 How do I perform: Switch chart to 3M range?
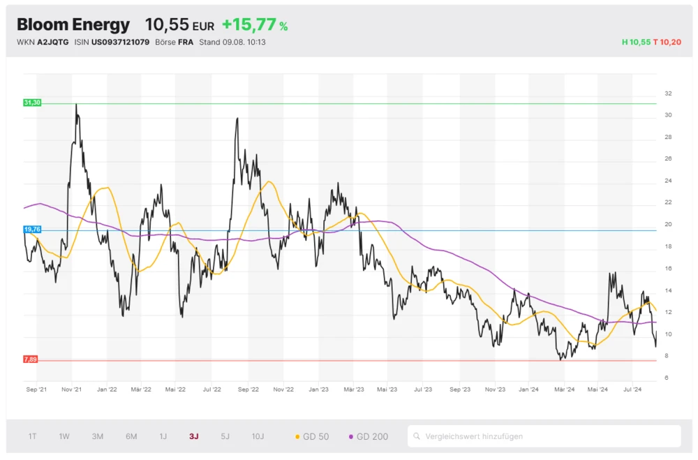98,436
